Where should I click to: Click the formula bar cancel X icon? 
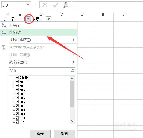pos(45,5)
